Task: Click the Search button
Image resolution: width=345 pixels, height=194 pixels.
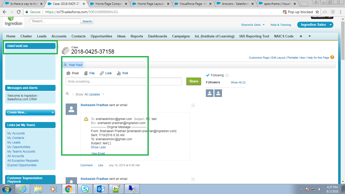Action: pos(87,21)
